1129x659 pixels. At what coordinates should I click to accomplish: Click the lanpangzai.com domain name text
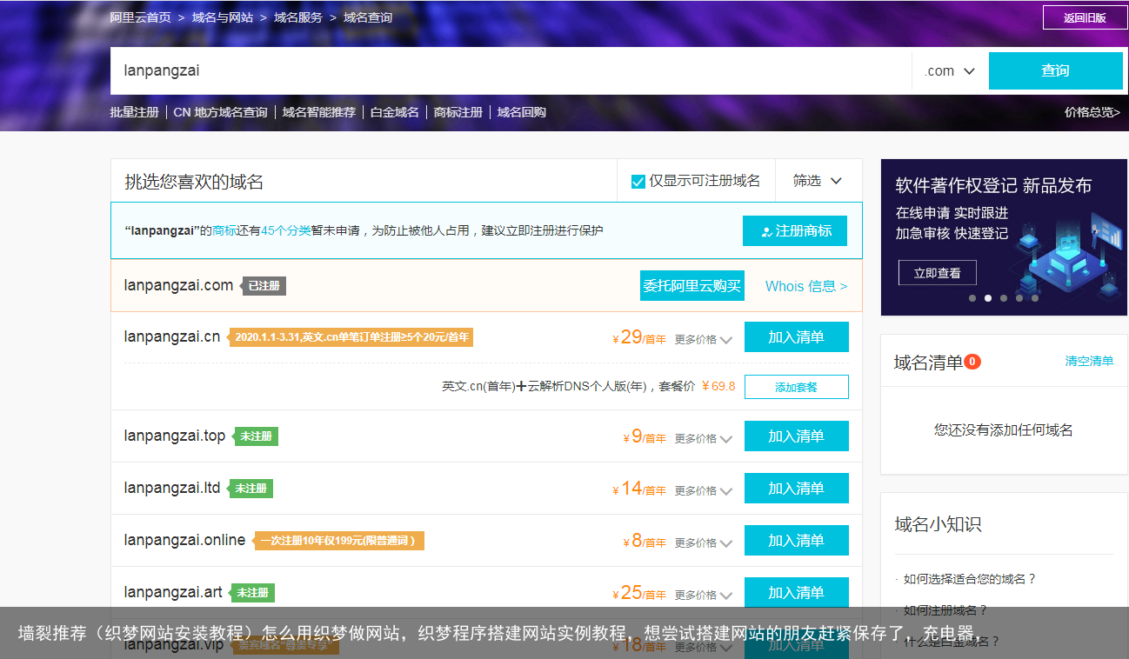[x=178, y=285]
